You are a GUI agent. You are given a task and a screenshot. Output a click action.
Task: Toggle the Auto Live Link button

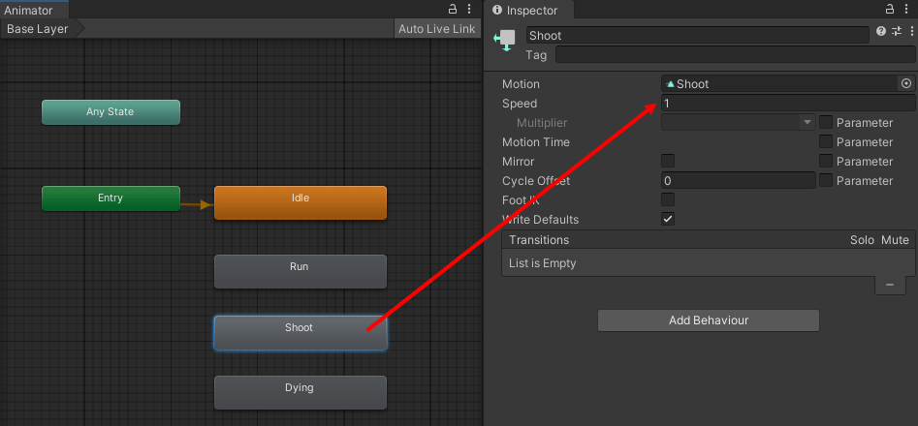click(x=436, y=29)
